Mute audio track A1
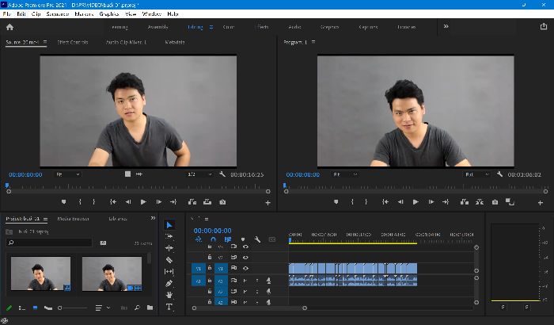The height and width of the screenshot is (325, 554). [x=245, y=281]
